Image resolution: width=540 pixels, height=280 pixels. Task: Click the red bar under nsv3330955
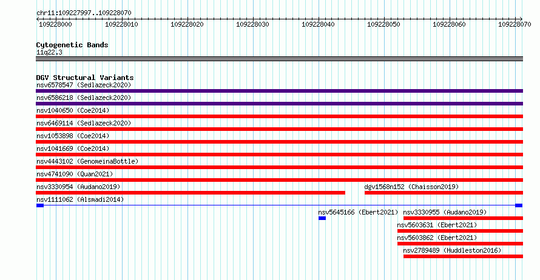point(463,218)
